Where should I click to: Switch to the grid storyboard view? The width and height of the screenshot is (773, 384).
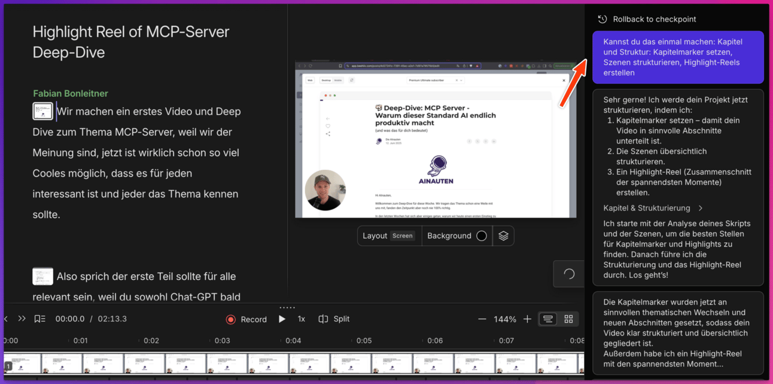[568, 319]
